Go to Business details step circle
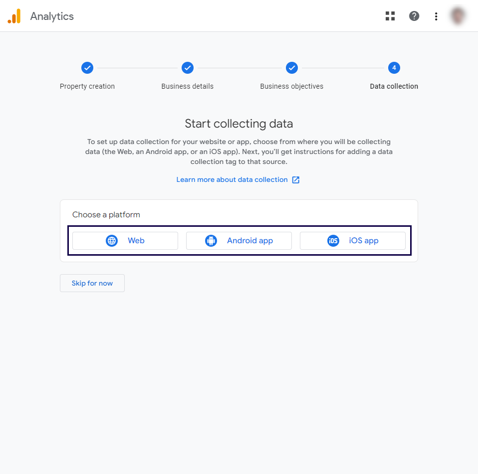Image resolution: width=478 pixels, height=474 pixels. click(188, 68)
